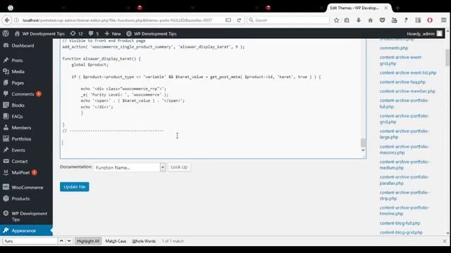Open WP Development Tips sidebar item

[29, 216]
